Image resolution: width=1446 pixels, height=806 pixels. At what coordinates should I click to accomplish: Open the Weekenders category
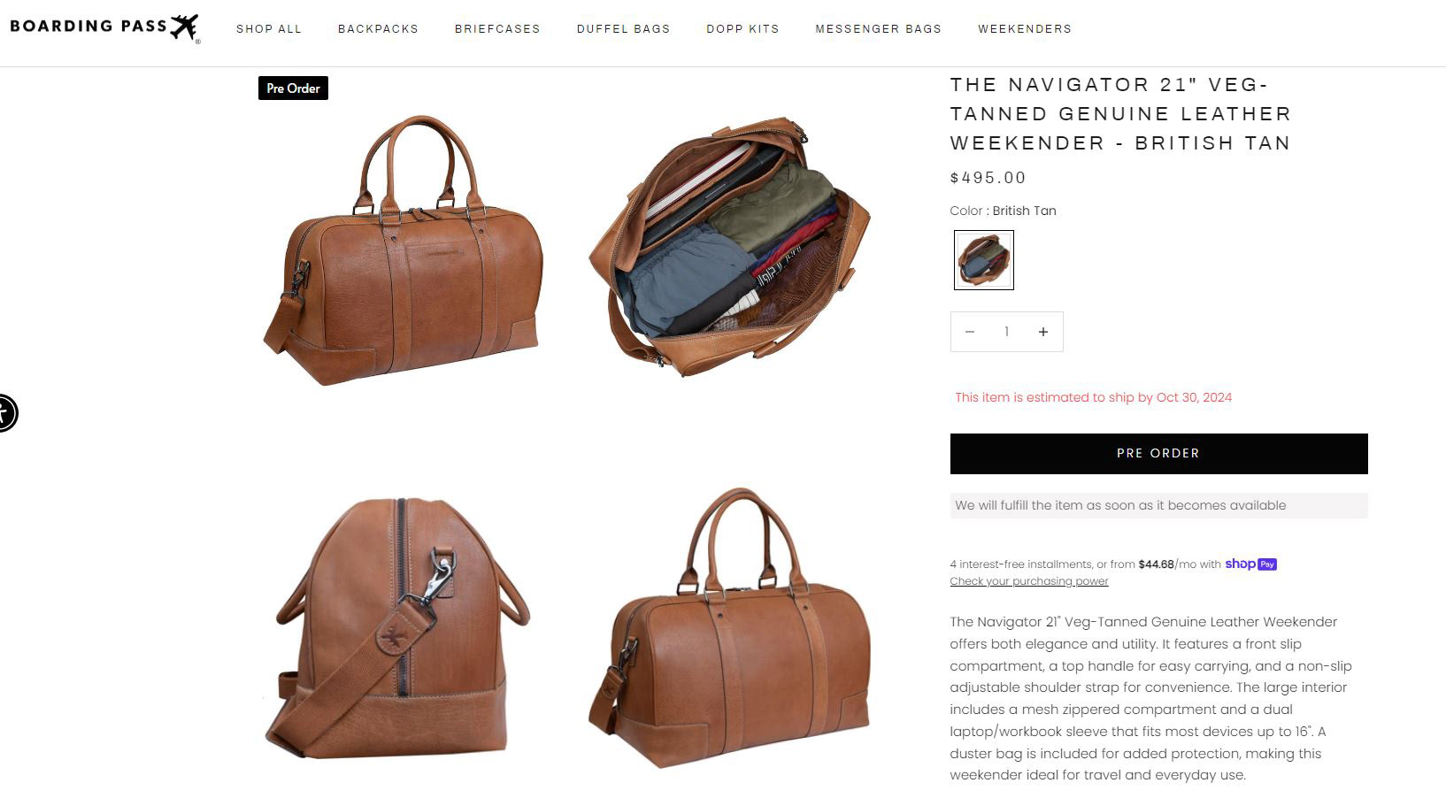[1025, 29]
